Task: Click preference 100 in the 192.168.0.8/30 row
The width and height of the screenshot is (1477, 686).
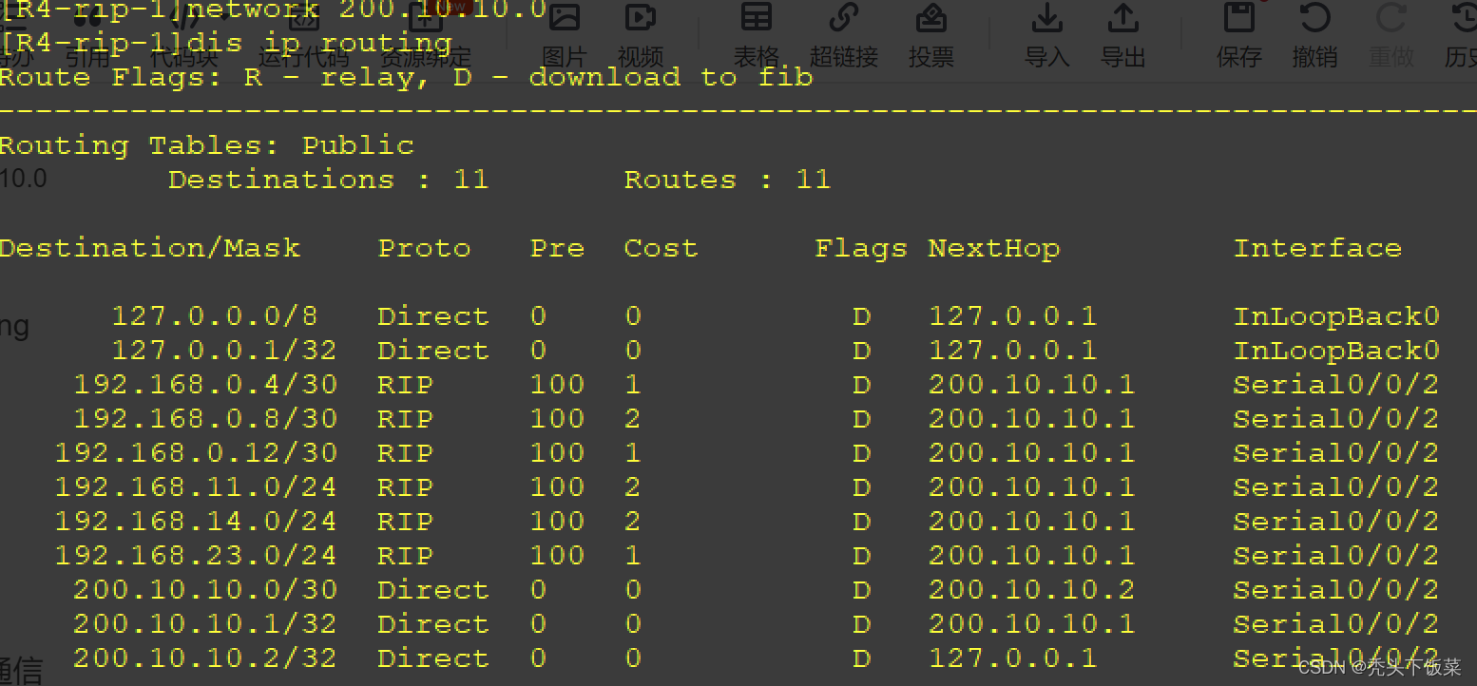Action: click(557, 419)
